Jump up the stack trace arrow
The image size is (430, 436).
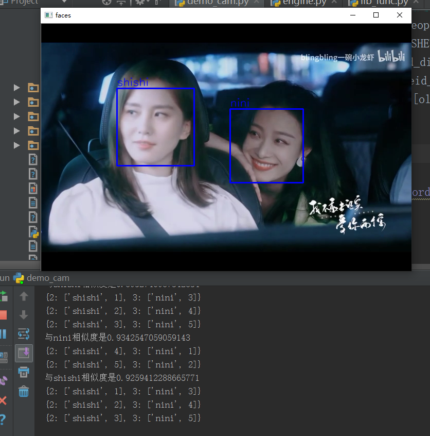24,296
